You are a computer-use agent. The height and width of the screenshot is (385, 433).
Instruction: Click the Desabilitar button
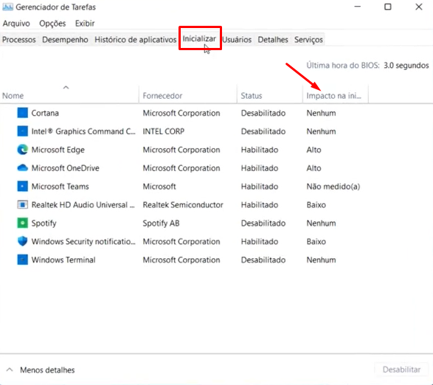(401, 370)
